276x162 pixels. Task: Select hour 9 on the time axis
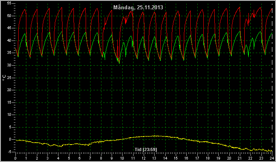[x=112, y=158]
